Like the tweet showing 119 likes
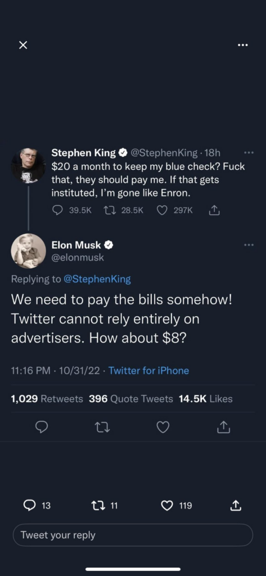 pos(177,506)
